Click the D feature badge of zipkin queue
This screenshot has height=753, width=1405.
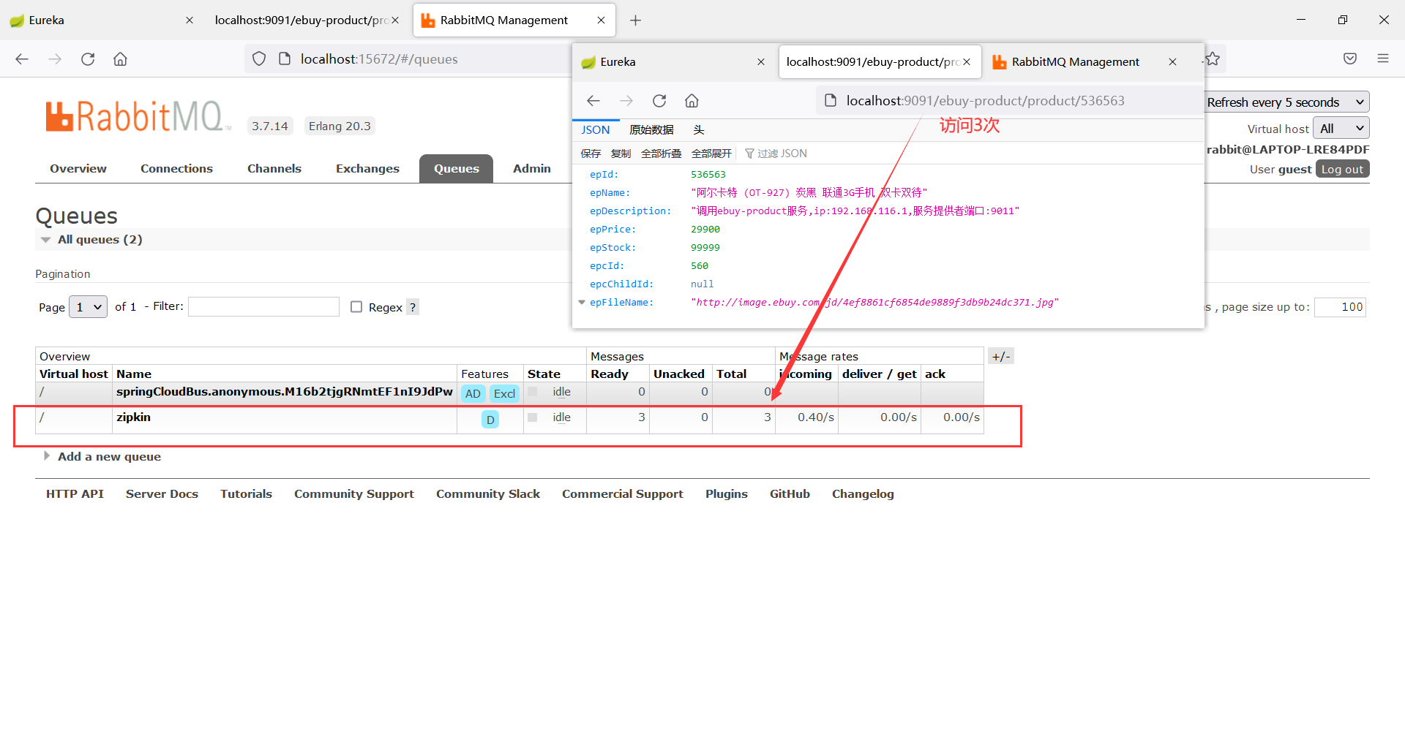click(x=490, y=420)
